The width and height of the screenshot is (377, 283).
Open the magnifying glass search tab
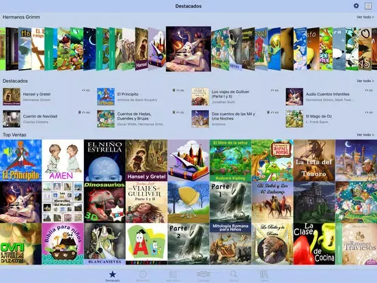234,276
